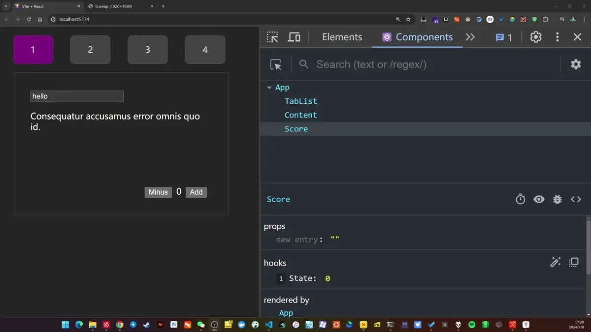Click the inspect element selector icon in DevTools
591x332 pixels.
[x=272, y=37]
